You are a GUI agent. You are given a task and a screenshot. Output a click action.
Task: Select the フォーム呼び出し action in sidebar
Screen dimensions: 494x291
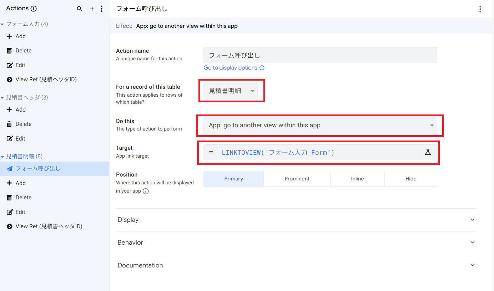38,169
